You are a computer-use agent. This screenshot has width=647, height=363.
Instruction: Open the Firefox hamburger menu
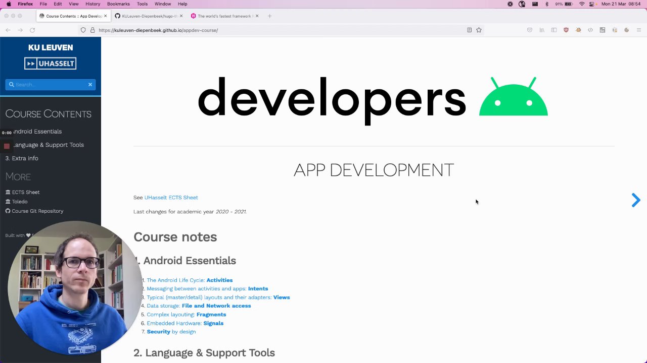[x=639, y=30]
